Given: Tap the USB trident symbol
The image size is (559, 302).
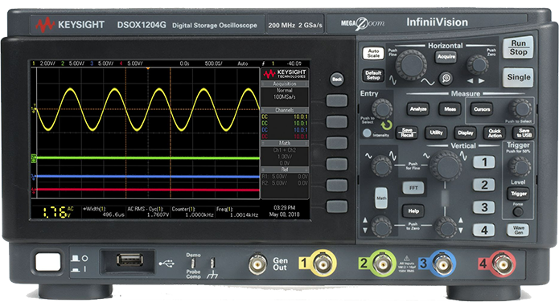Looking at the screenshot, I should coord(166,263).
